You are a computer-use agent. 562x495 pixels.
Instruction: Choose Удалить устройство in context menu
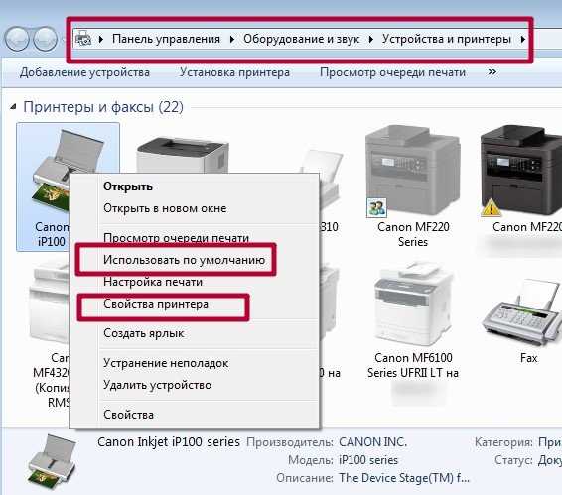click(x=157, y=385)
